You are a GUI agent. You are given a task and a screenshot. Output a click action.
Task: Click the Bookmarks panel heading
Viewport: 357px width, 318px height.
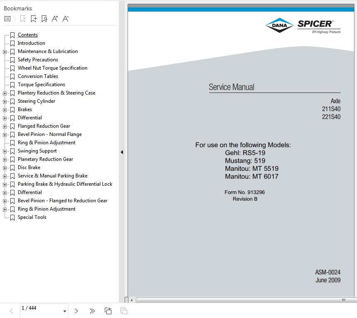[18, 8]
